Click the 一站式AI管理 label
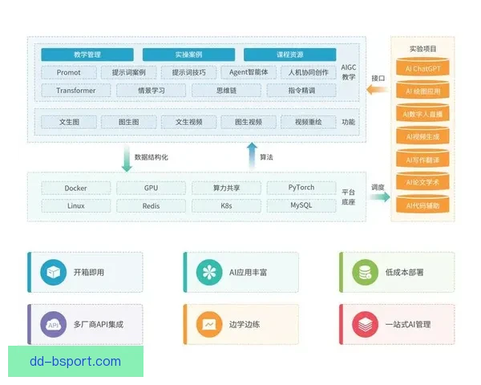The width and height of the screenshot is (481, 385). pos(408,325)
